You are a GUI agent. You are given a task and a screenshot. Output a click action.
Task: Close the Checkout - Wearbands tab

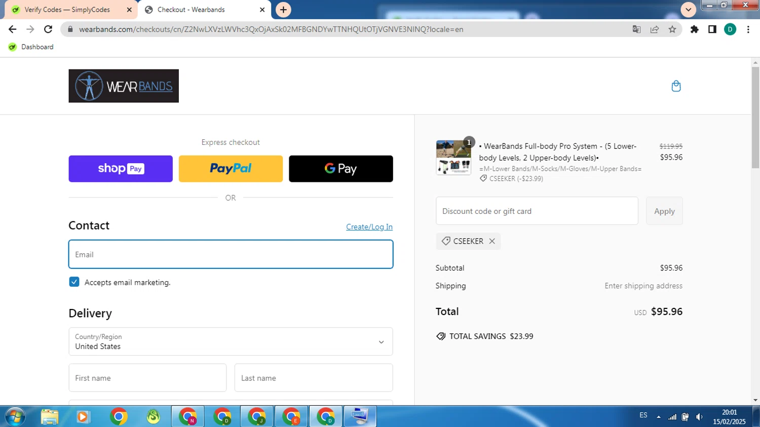(262, 10)
